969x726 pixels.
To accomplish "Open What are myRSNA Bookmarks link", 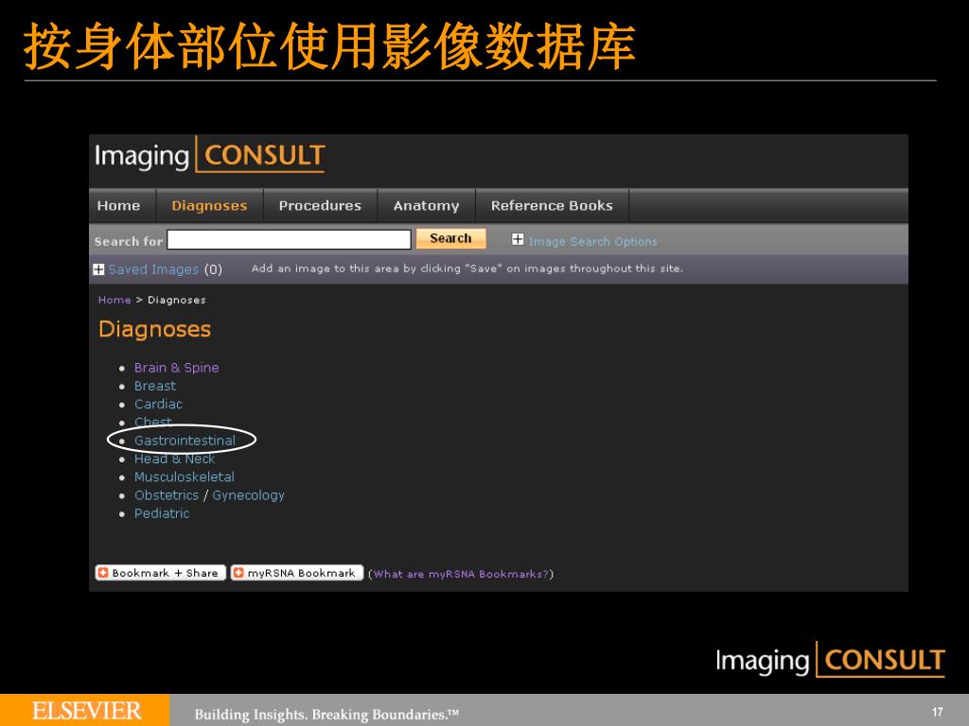I will tap(461, 574).
